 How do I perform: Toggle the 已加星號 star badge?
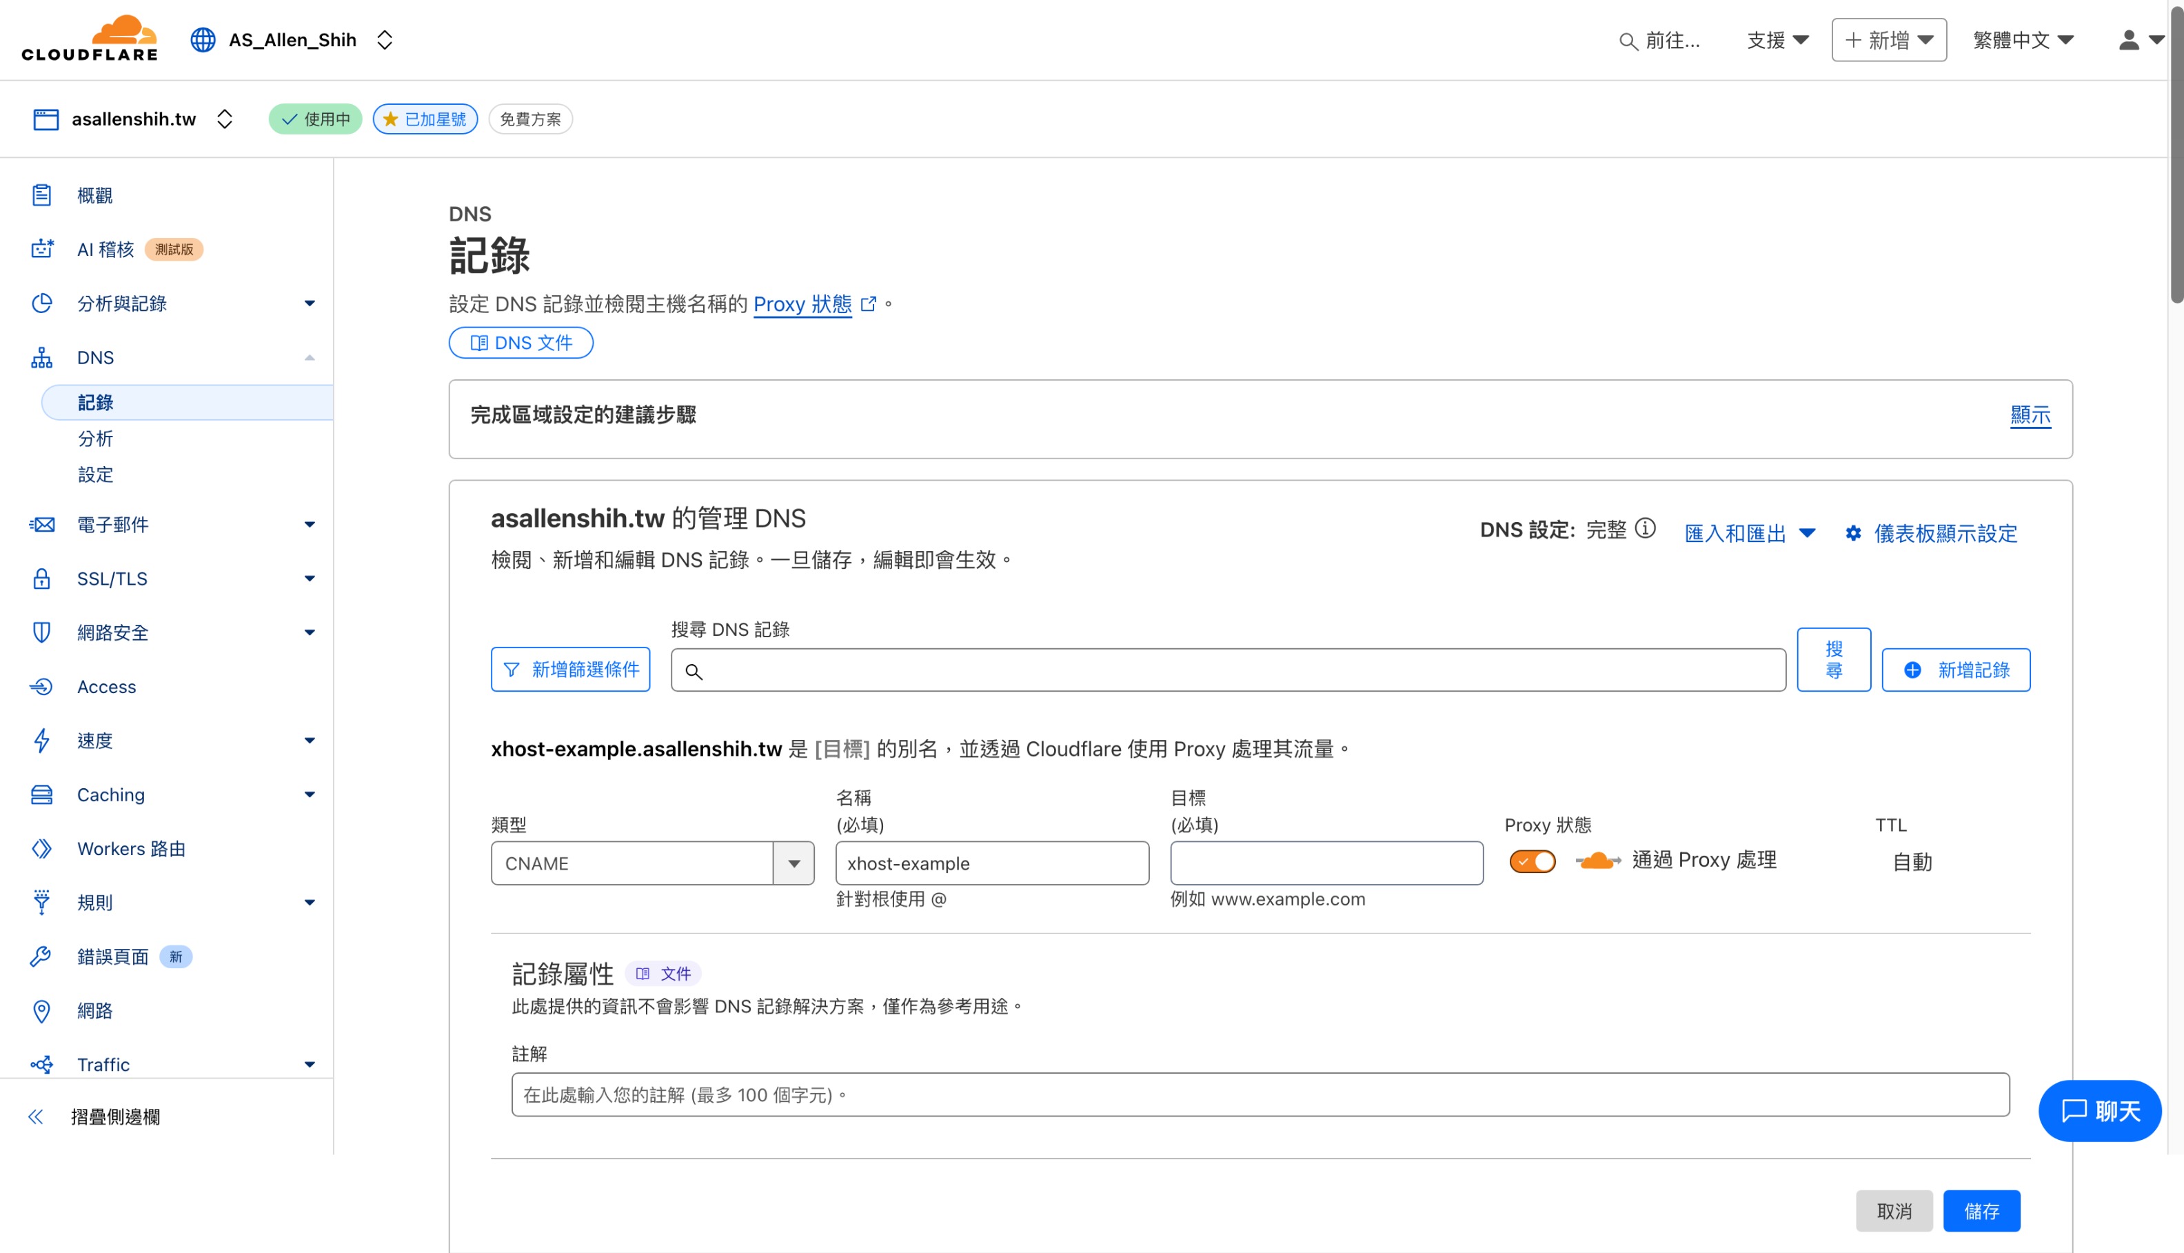pyautogui.click(x=425, y=119)
